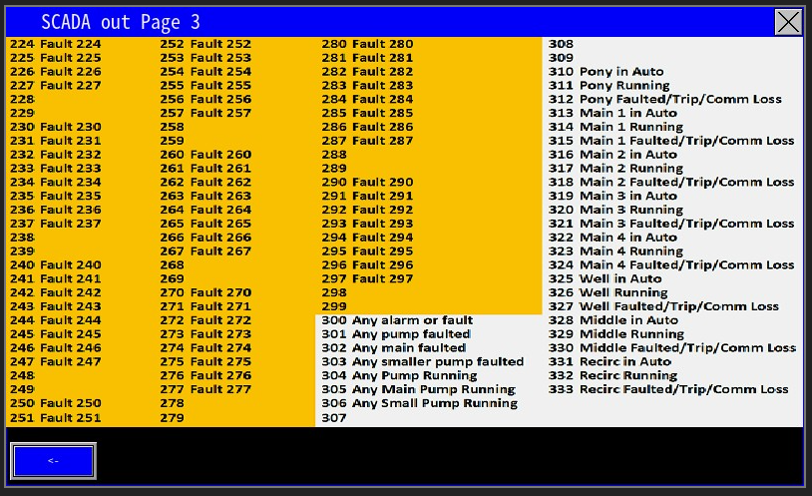Select 315 Main 1 Faulted/Trip/Comm Loss
812x496 pixels.
tap(671, 141)
